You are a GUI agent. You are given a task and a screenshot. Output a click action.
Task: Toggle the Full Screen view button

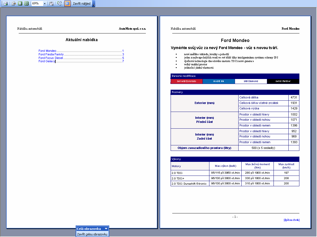67,3
